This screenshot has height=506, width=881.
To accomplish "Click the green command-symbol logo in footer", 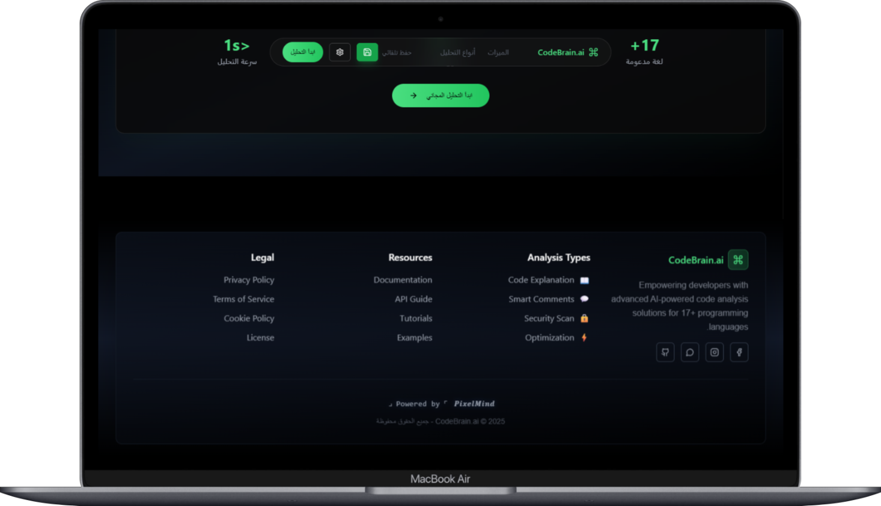I will pyautogui.click(x=738, y=260).
